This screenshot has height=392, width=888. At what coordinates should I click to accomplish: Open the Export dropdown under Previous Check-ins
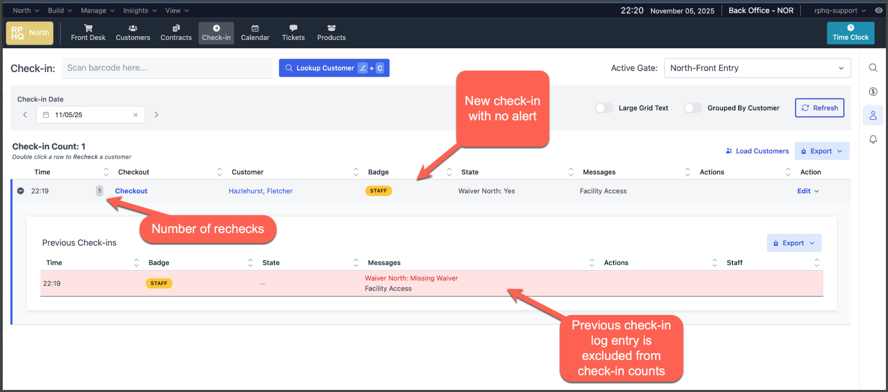(x=794, y=243)
